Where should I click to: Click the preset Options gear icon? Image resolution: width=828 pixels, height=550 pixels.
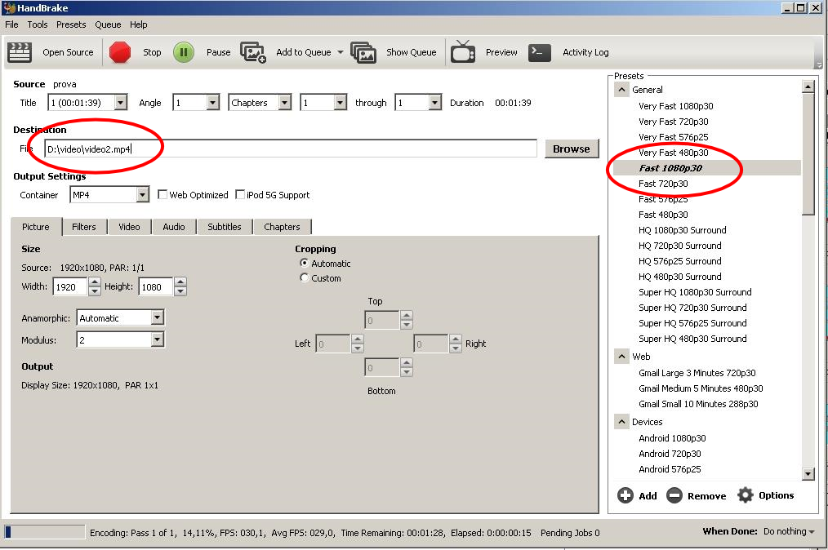pos(745,495)
